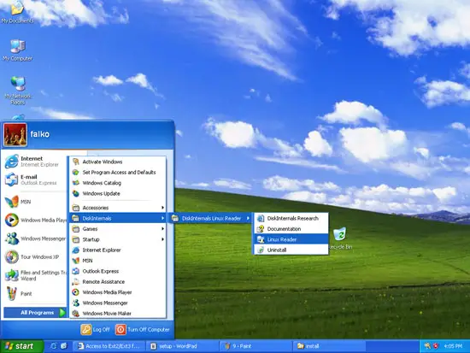Click falko user account picture

click(15, 135)
